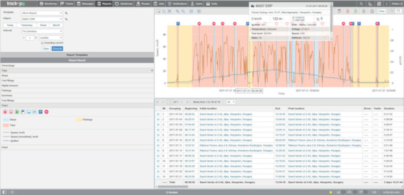Viewport: 404px width, 195px height.
Task: Click the star icon in the bottom bar
Action: click(331, 192)
